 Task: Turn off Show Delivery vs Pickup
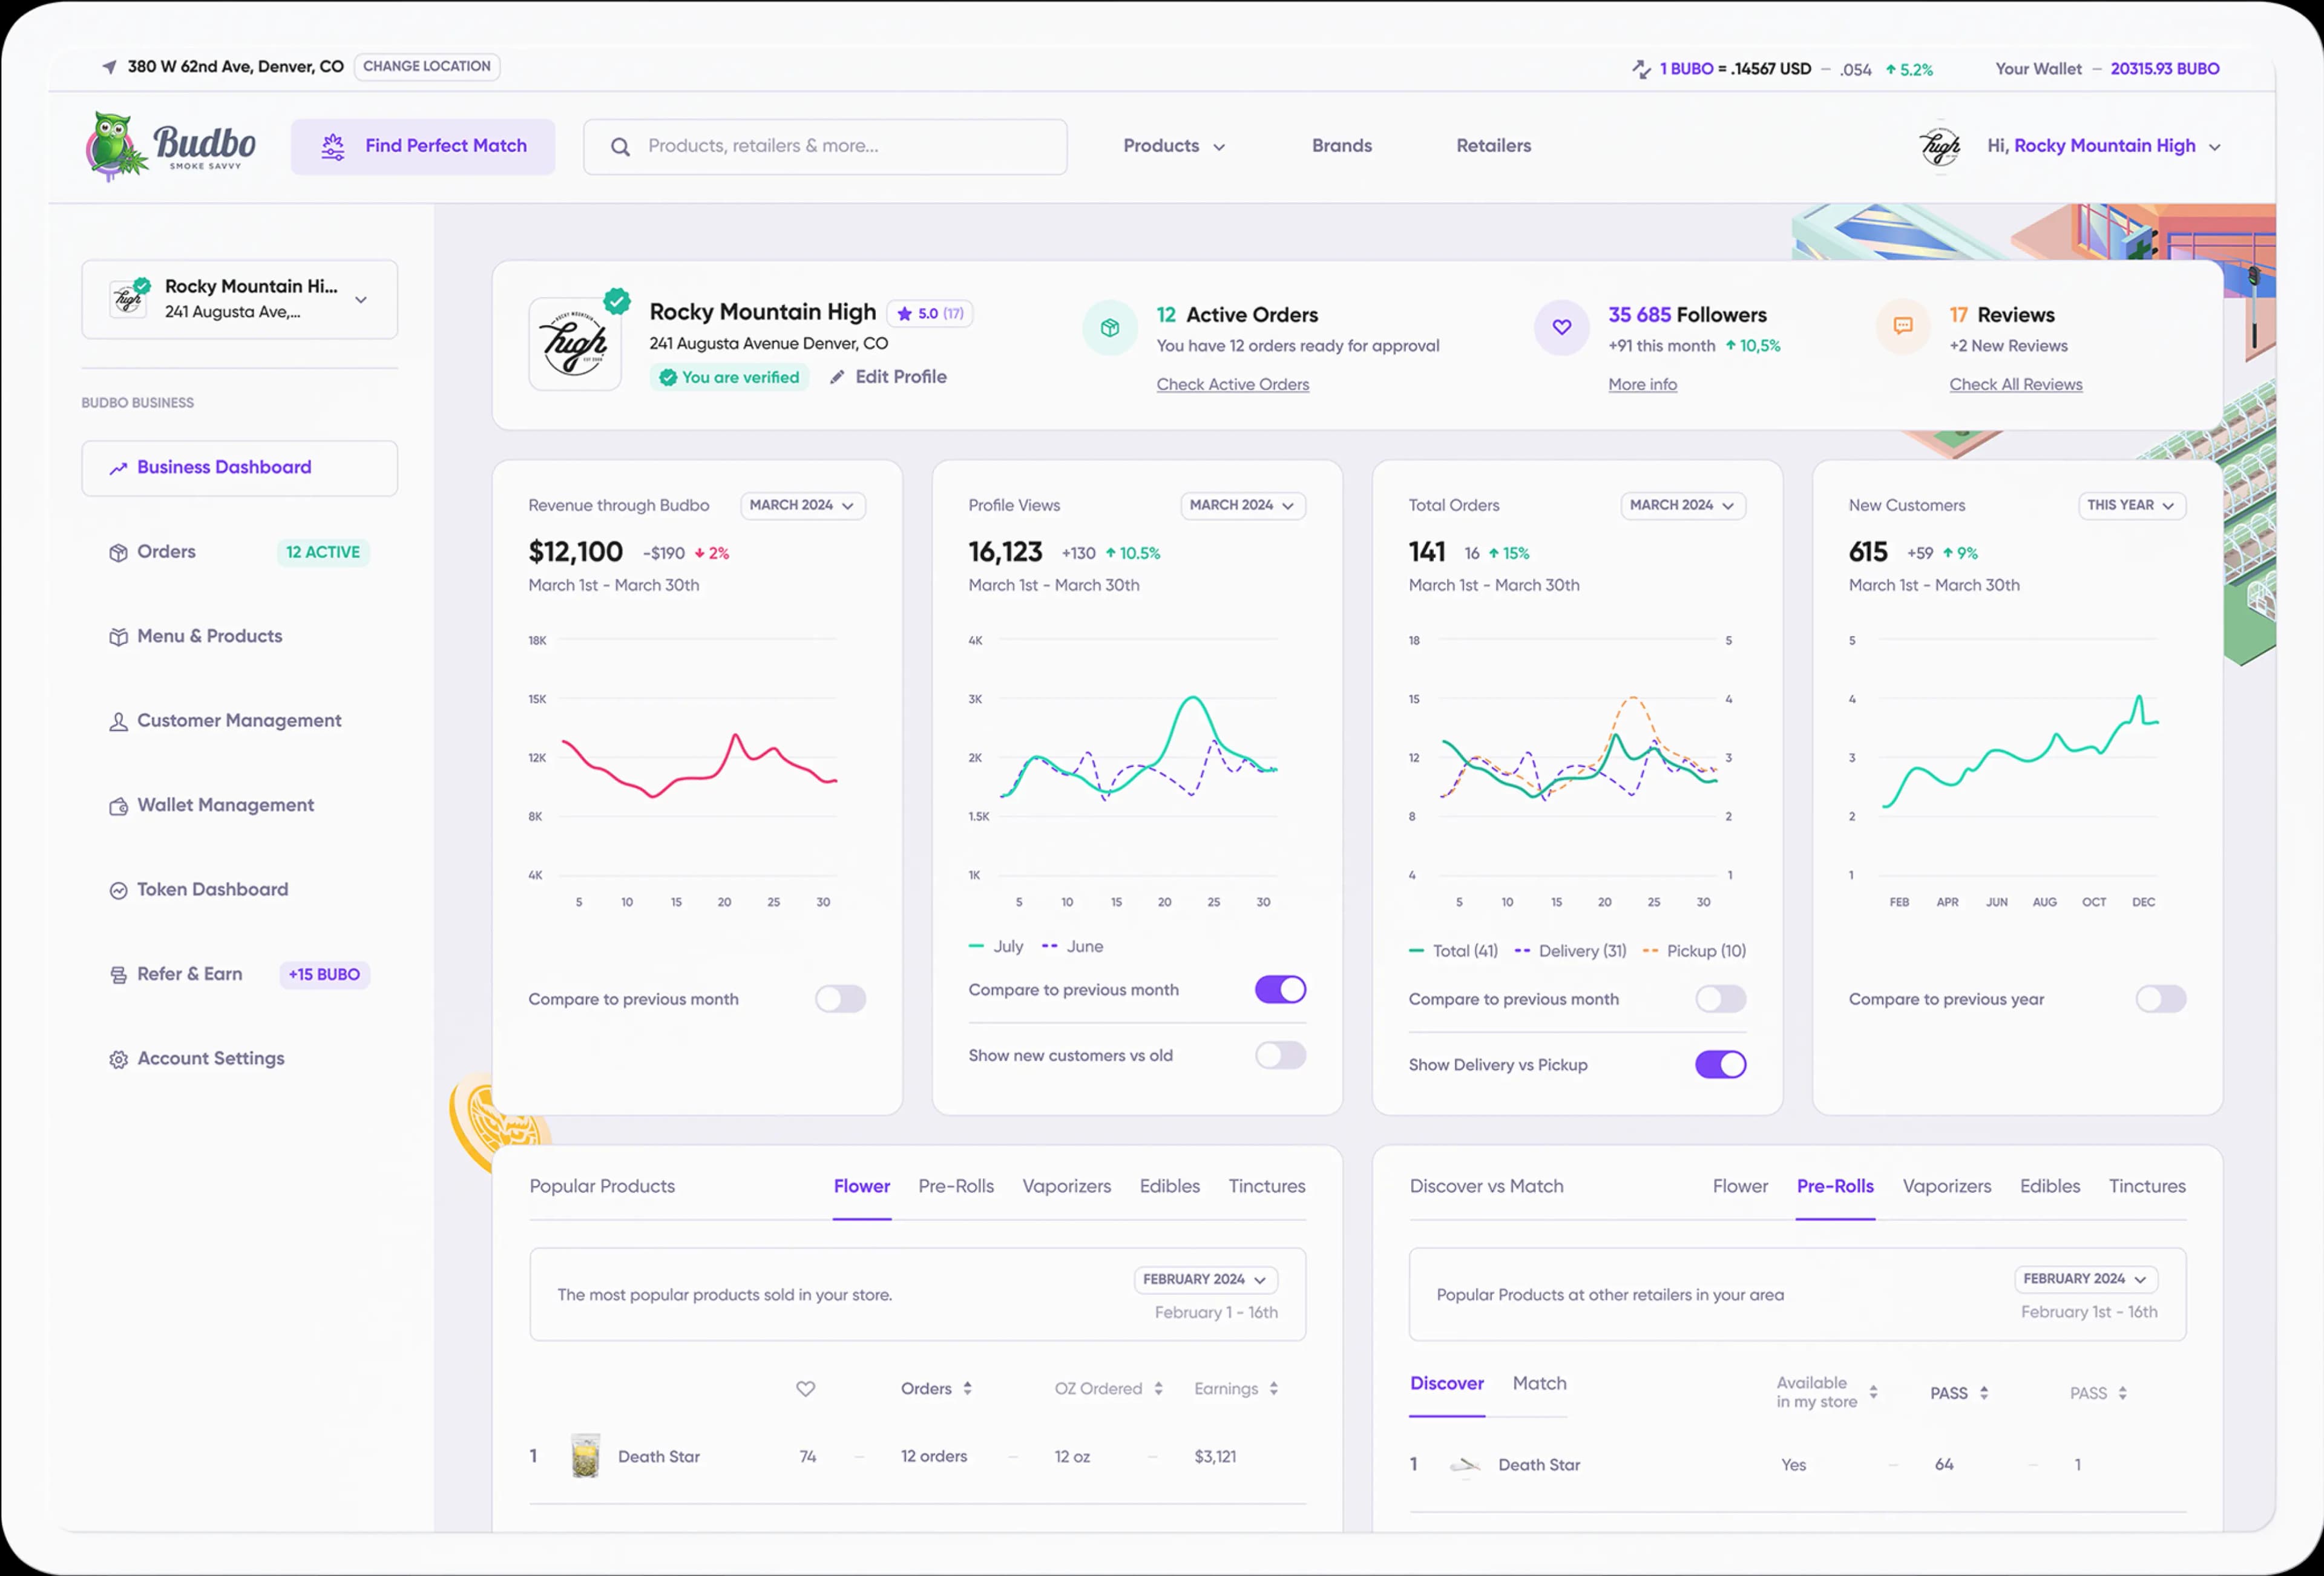pos(1720,1065)
